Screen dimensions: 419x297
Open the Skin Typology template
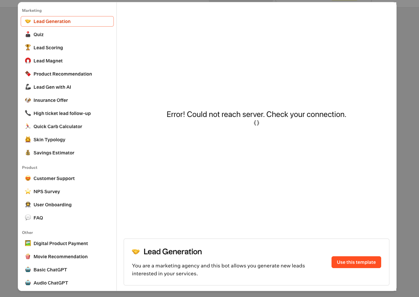tap(49, 140)
